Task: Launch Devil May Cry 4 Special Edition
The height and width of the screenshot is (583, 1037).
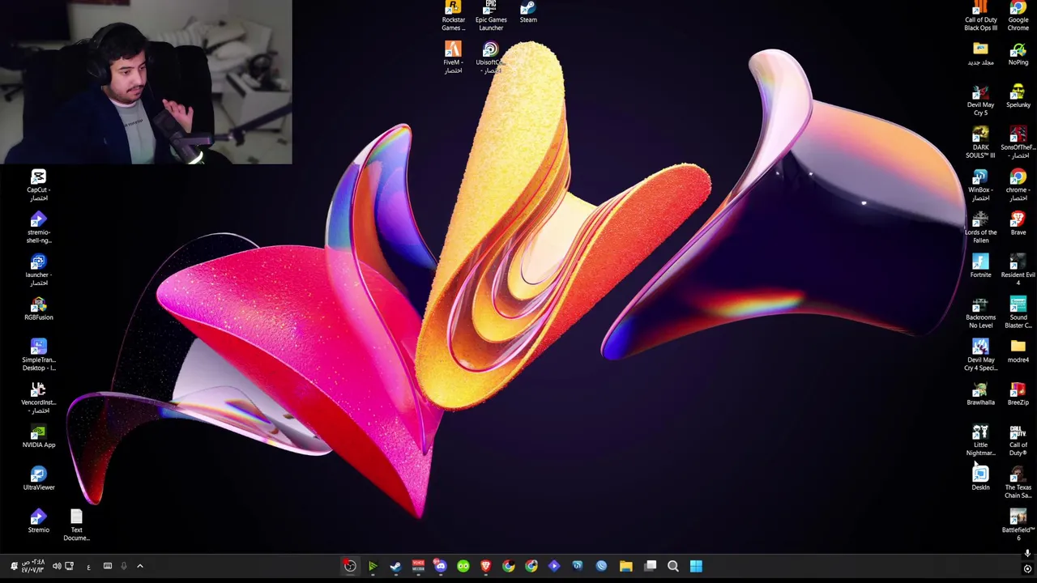Action: tap(980, 355)
